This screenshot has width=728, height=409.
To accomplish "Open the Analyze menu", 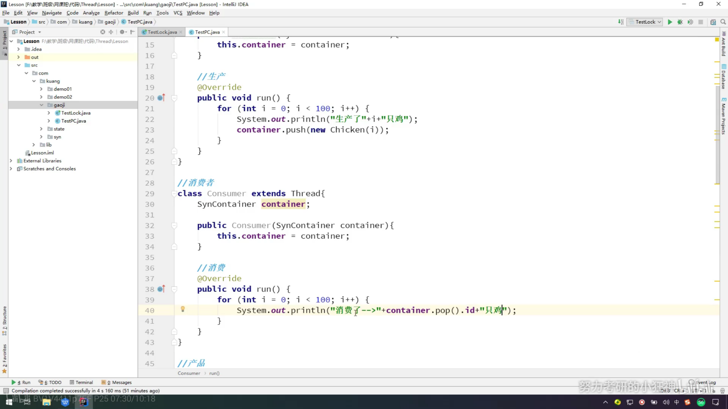I will pyautogui.click(x=91, y=13).
